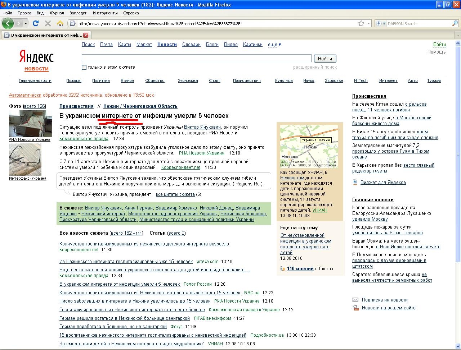This screenshot has height=350, width=461.
Task: Open the 'удивило Москву' headline link
Action: tap(370, 219)
